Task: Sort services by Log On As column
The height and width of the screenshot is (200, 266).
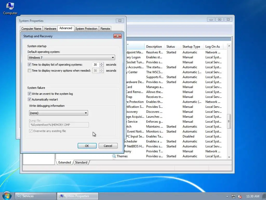Action: pyautogui.click(x=214, y=47)
